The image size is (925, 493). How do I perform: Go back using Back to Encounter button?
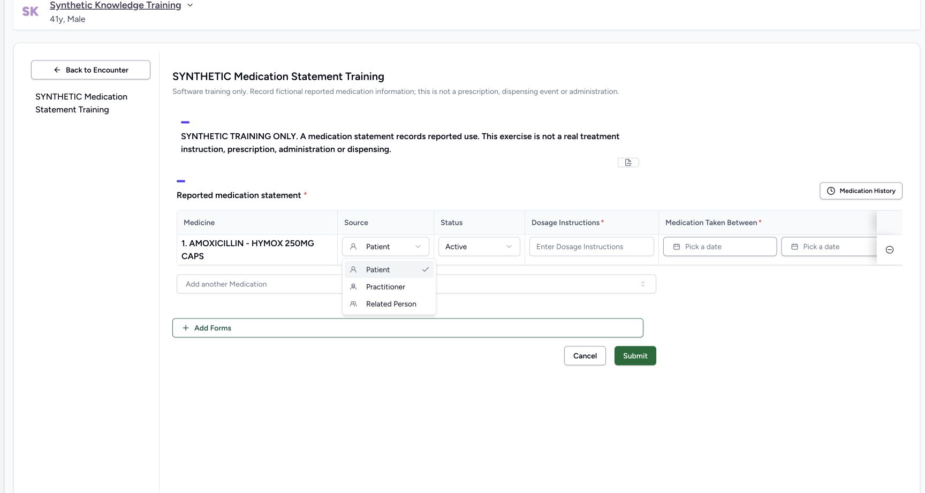(x=90, y=70)
